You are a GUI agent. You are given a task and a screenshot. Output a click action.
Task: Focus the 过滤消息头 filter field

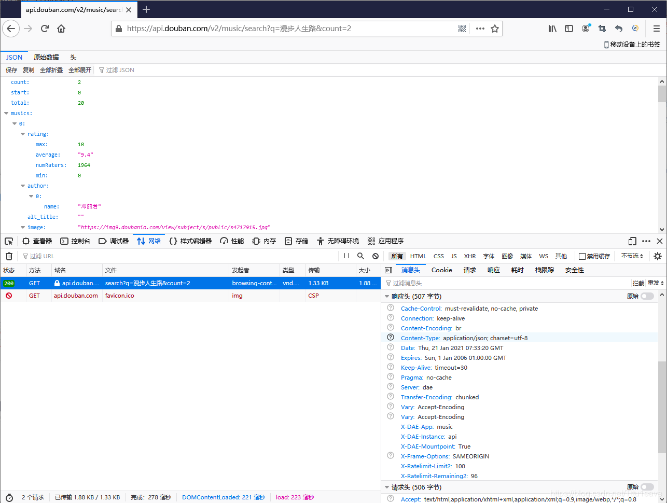[506, 283]
